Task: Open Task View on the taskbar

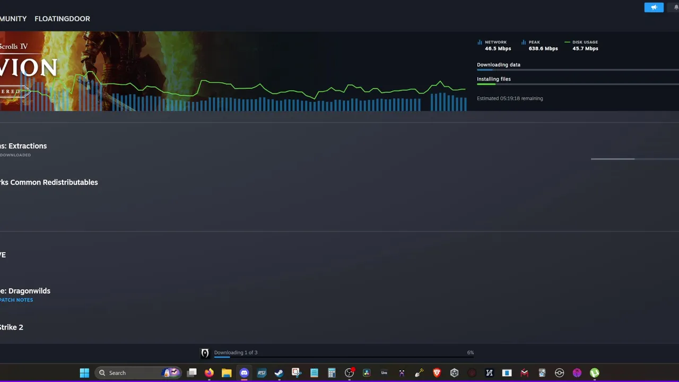Action: click(x=192, y=373)
